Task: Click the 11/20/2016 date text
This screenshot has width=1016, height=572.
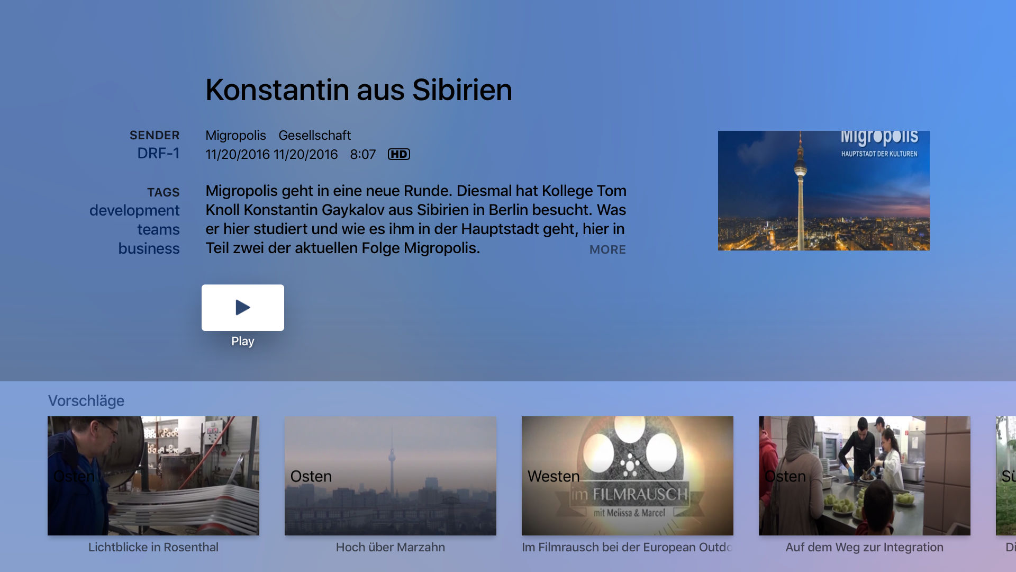Action: click(x=271, y=154)
